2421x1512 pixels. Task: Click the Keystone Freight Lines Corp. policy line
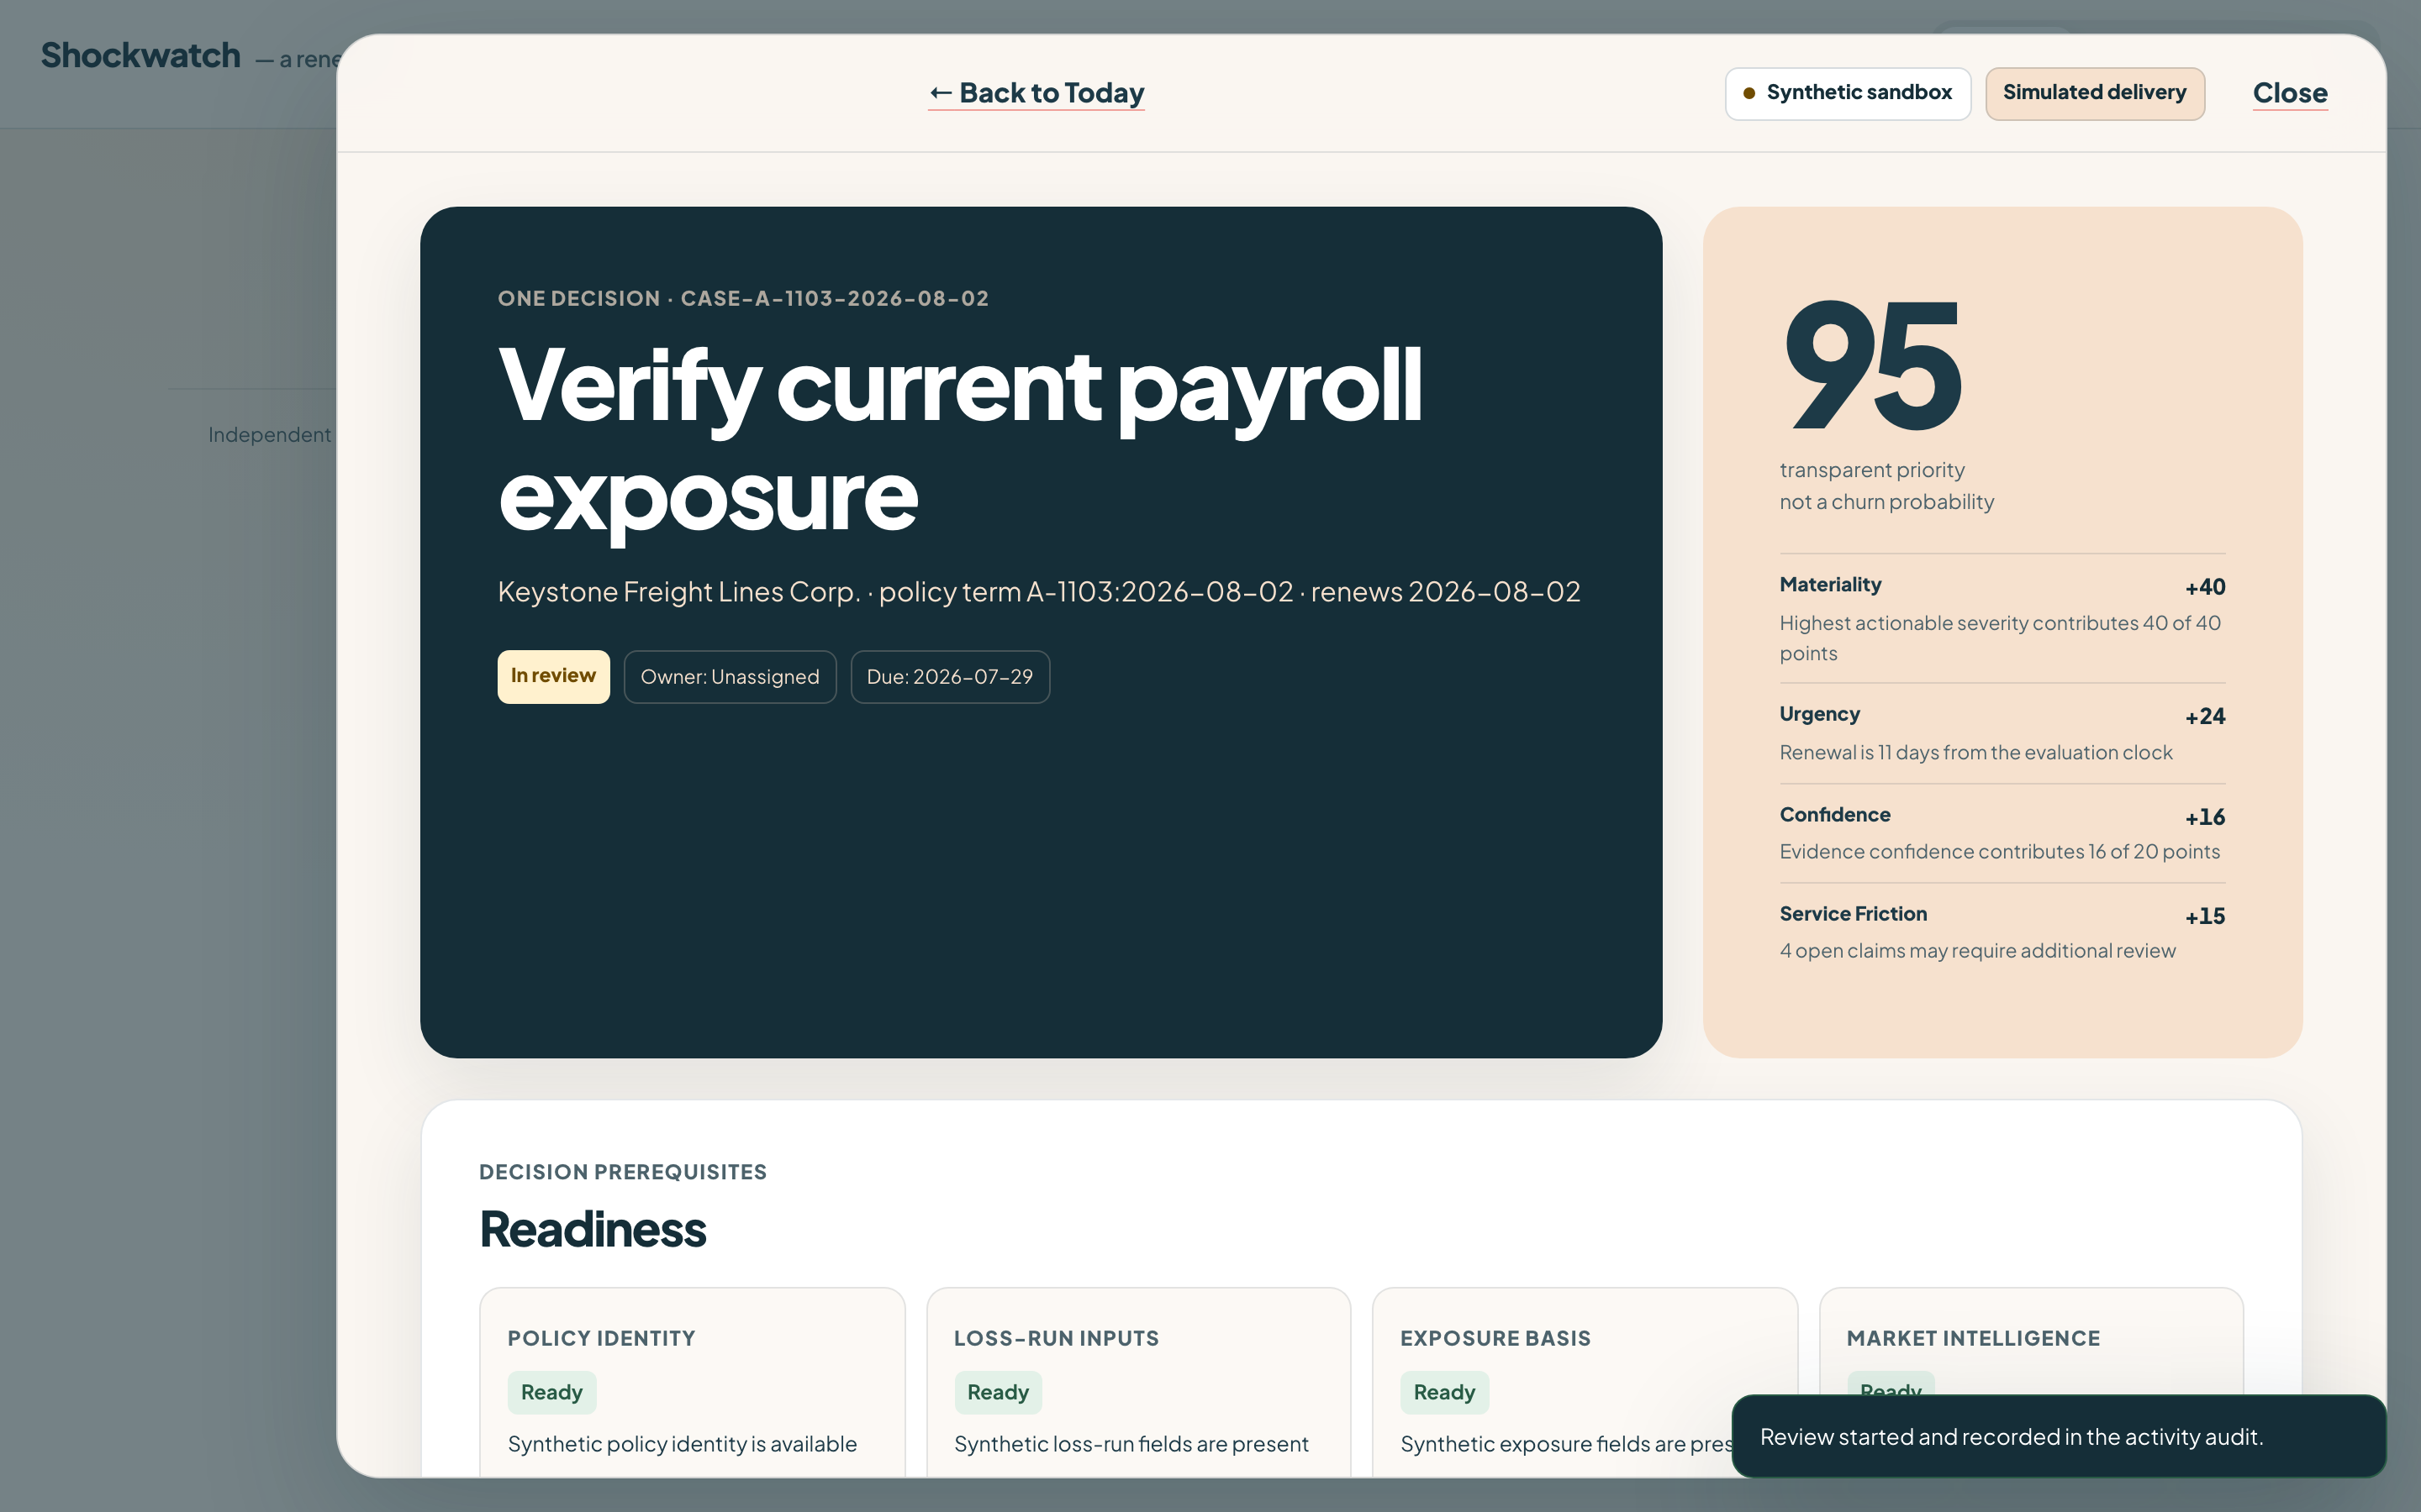coord(1039,592)
